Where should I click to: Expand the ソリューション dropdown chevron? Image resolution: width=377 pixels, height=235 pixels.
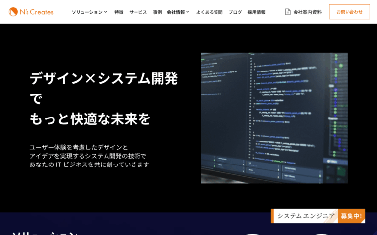coord(106,12)
